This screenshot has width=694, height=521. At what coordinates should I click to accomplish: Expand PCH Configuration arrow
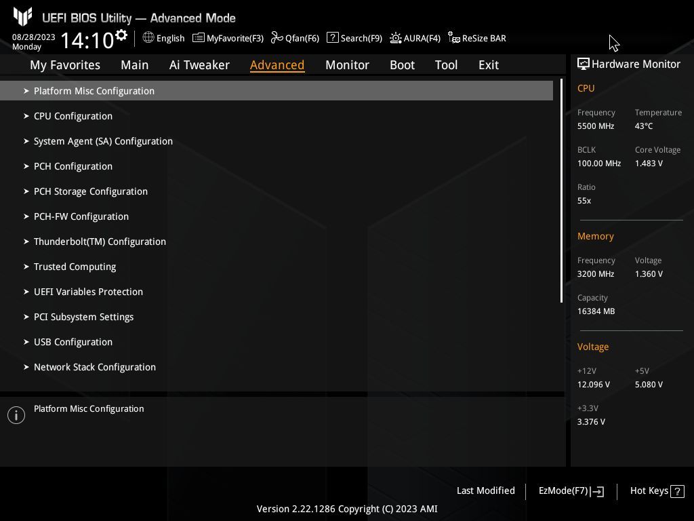pos(26,166)
